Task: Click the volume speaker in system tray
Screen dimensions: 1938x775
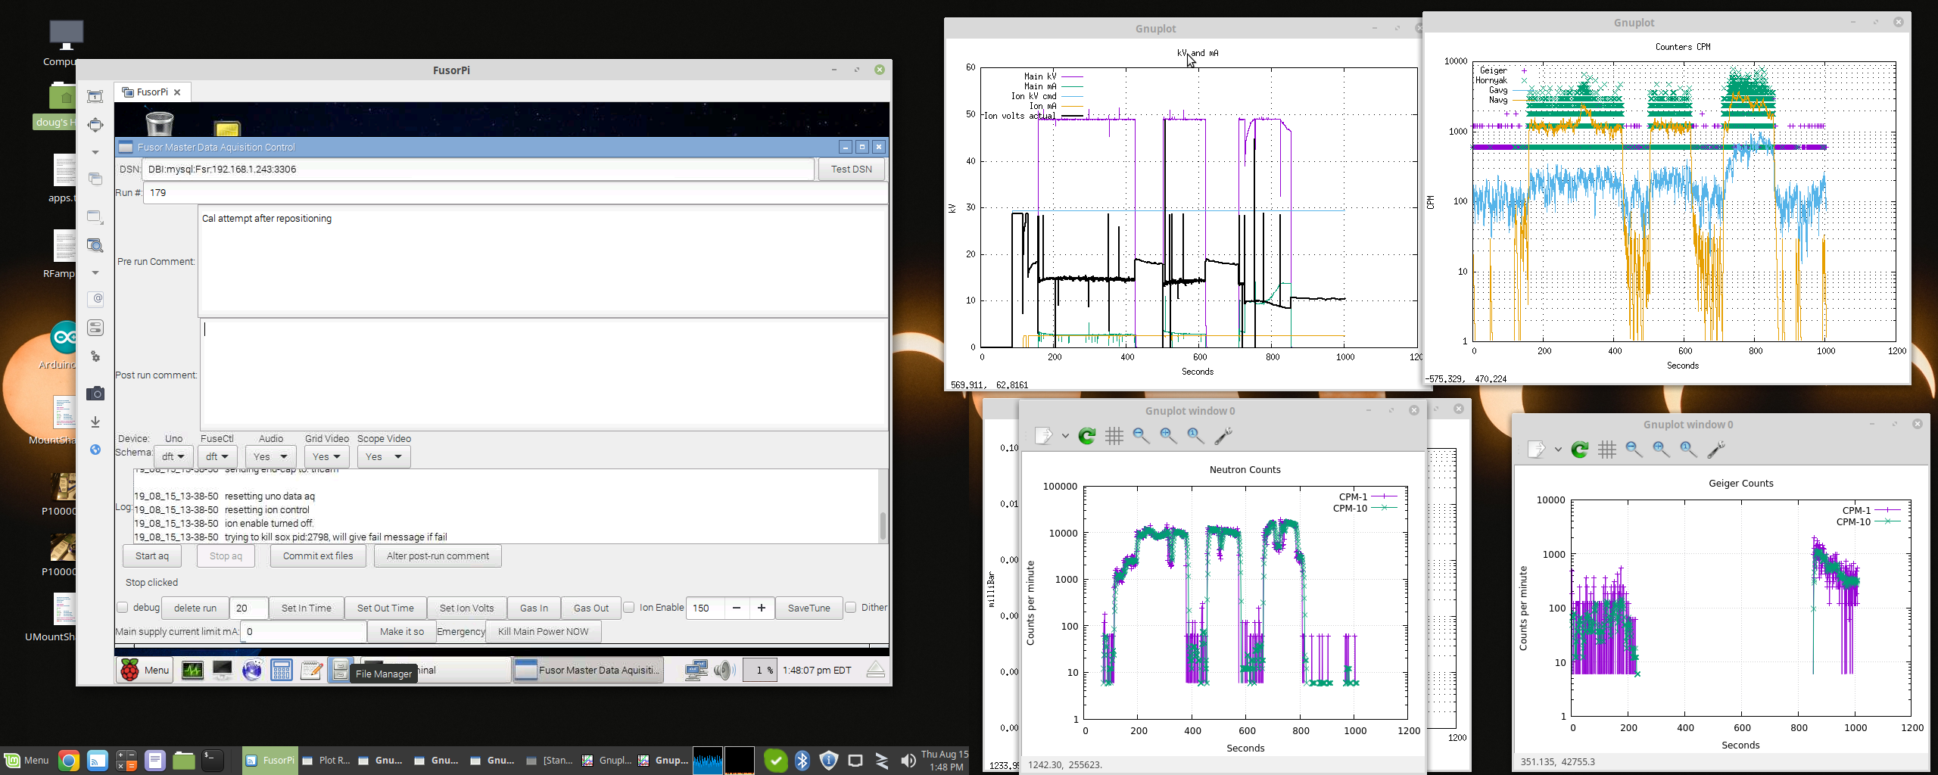Action: click(x=908, y=761)
